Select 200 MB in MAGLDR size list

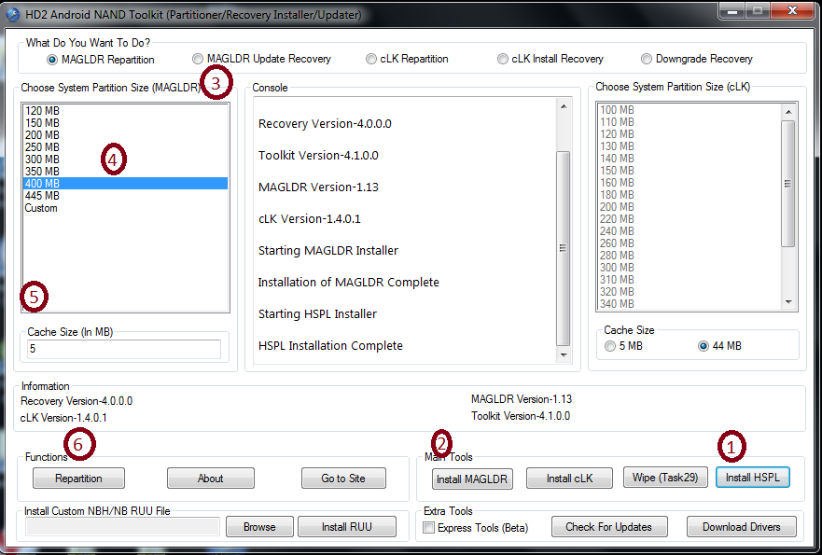click(x=125, y=134)
